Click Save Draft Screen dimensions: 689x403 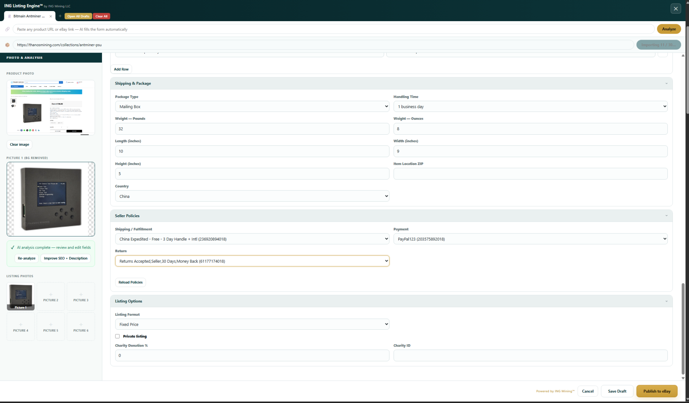(617, 391)
